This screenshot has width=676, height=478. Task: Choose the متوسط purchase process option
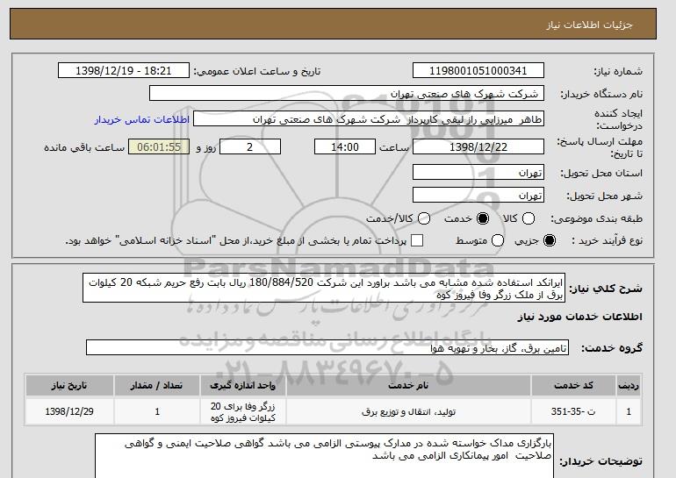[x=498, y=240]
